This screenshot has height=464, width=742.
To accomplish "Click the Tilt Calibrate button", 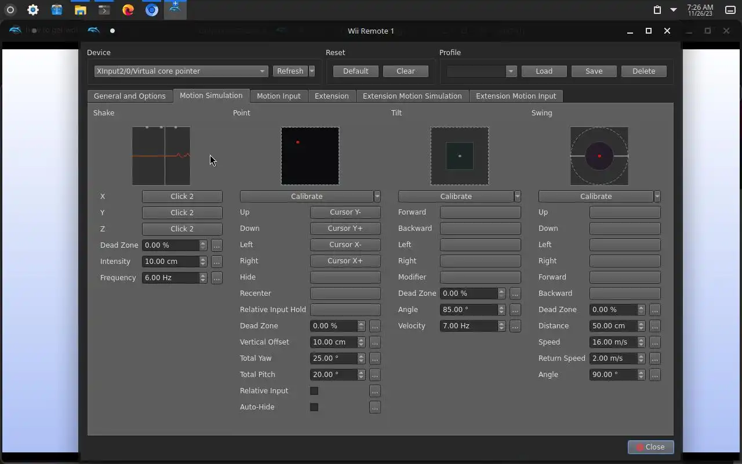I will point(456,196).
